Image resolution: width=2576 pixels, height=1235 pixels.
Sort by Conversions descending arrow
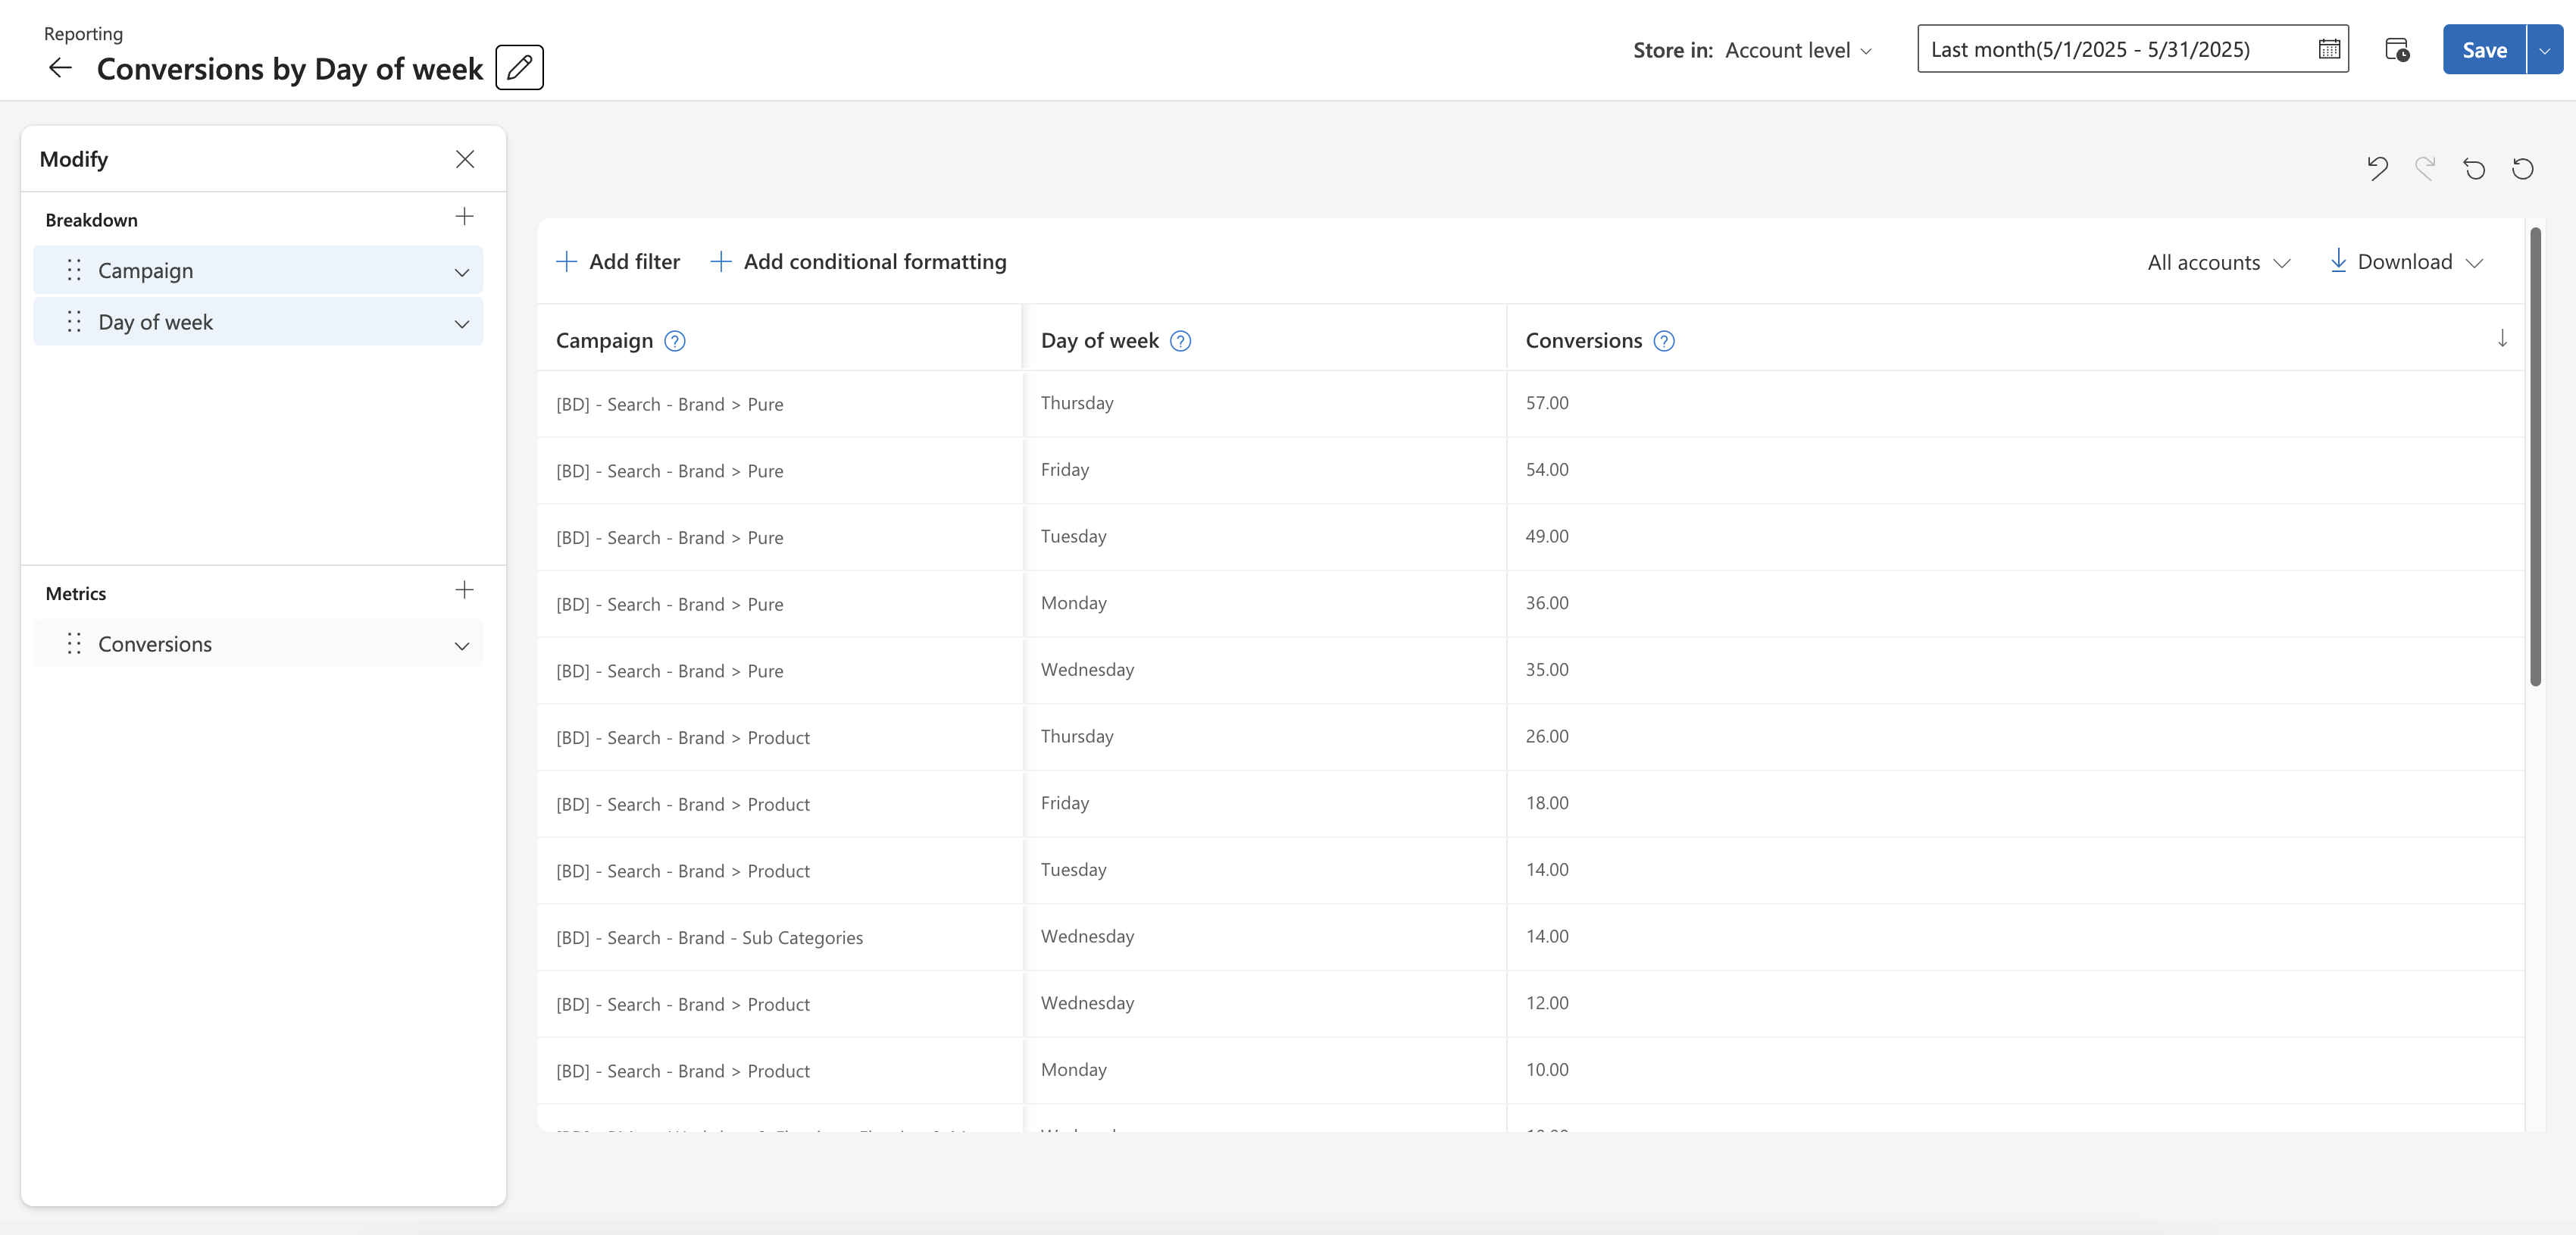(x=2501, y=339)
